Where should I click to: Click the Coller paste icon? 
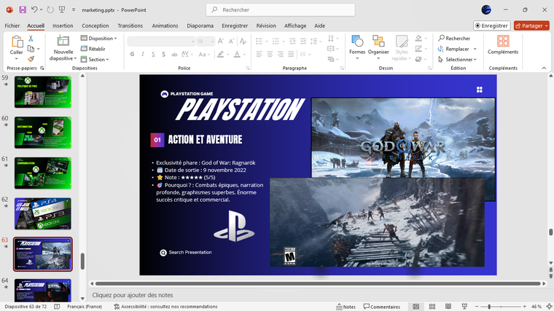coord(16,43)
